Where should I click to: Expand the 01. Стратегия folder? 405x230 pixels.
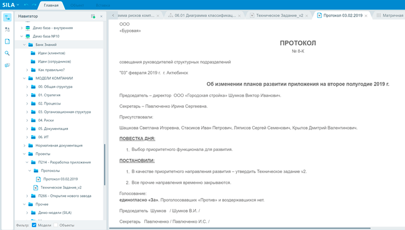coord(27,95)
